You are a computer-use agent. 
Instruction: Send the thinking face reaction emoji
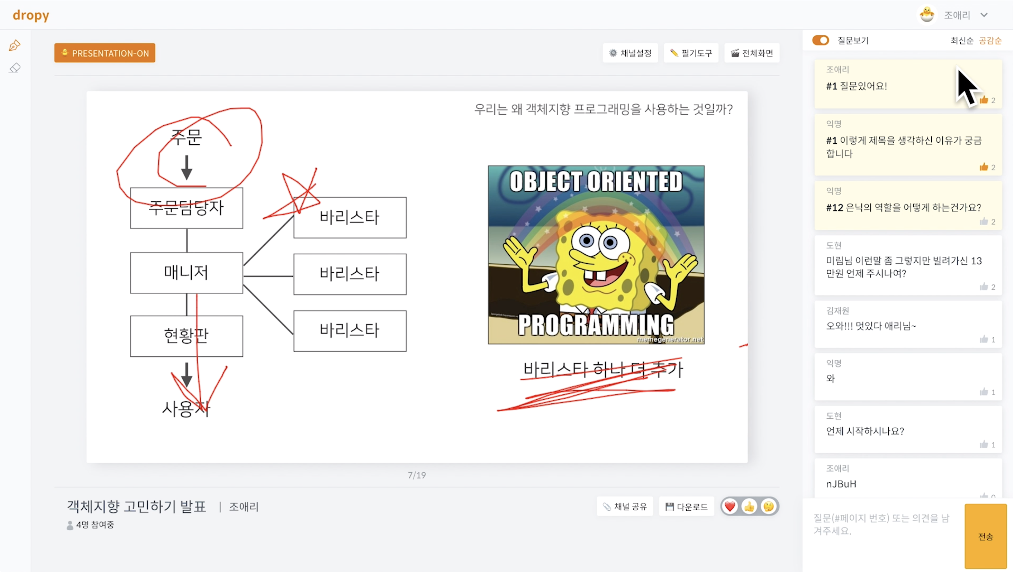pyautogui.click(x=768, y=506)
